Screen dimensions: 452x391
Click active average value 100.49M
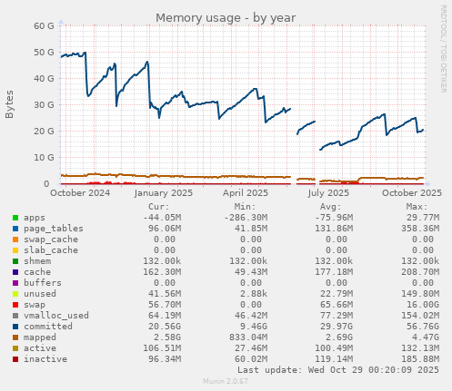[x=334, y=348]
